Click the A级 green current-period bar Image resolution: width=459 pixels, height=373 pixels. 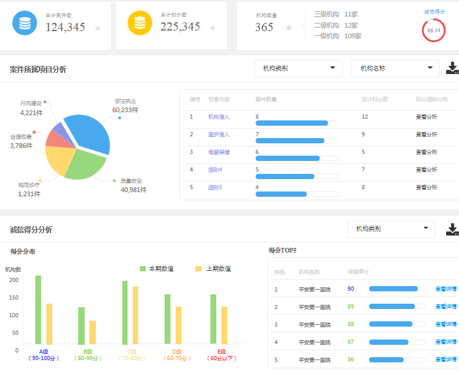(38, 310)
